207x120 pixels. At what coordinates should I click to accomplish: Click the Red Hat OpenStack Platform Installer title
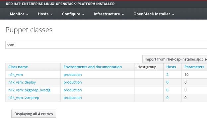click(60, 4)
